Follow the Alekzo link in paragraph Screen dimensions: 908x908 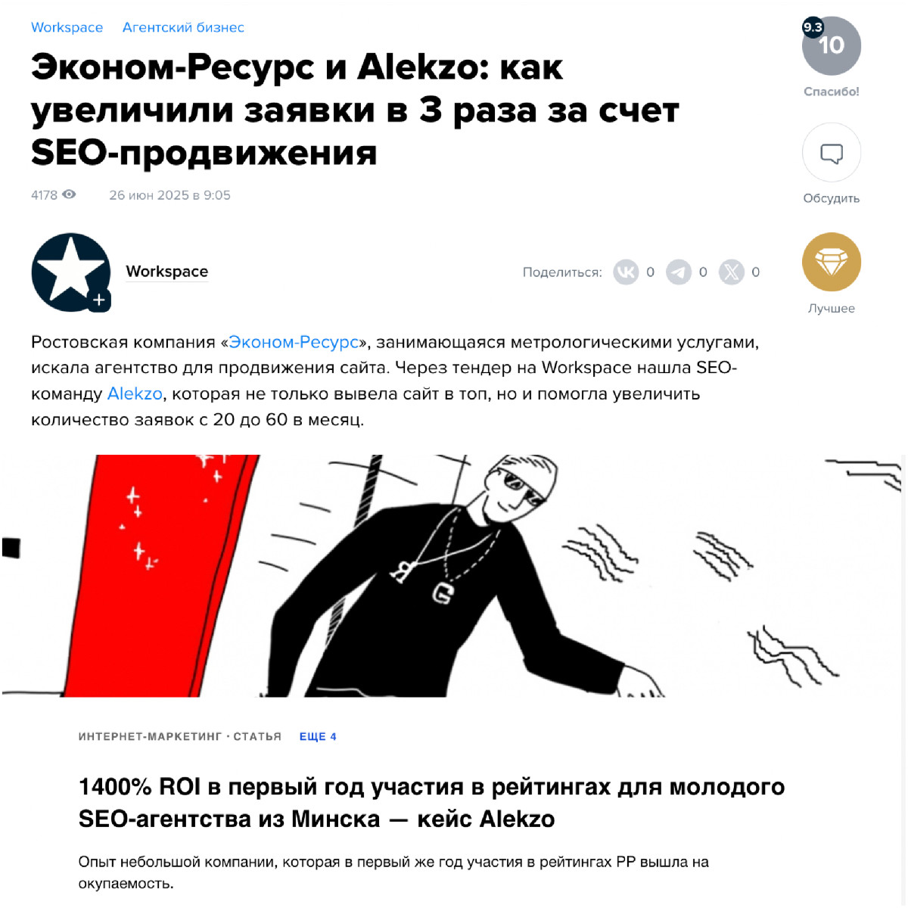(135, 393)
